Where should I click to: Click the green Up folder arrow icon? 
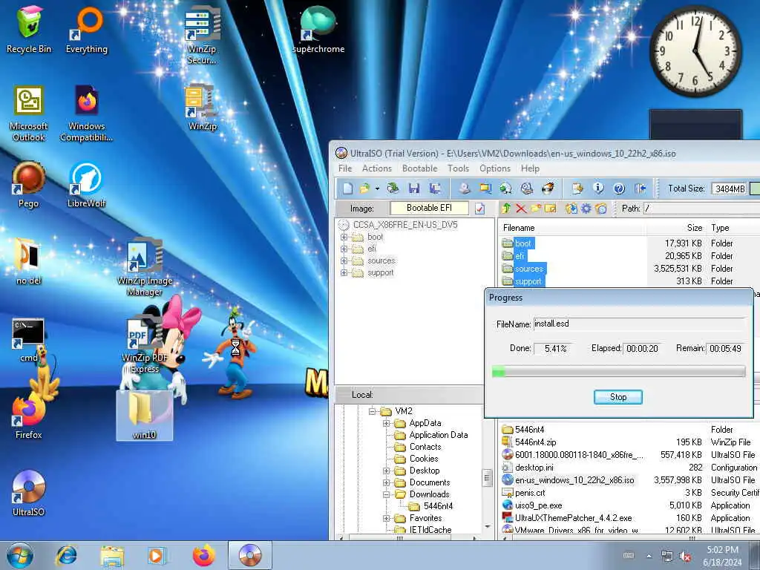(506, 209)
